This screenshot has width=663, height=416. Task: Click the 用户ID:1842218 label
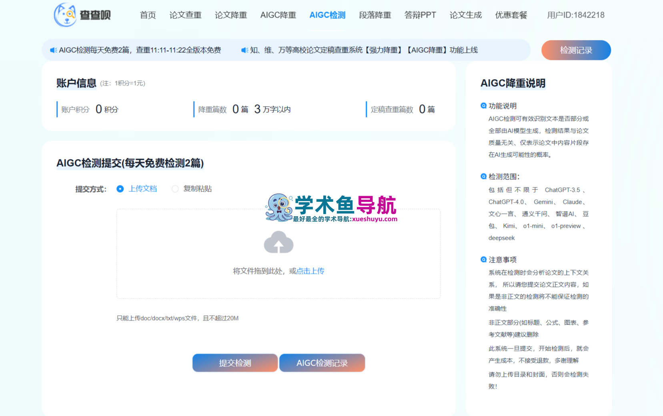tap(576, 15)
